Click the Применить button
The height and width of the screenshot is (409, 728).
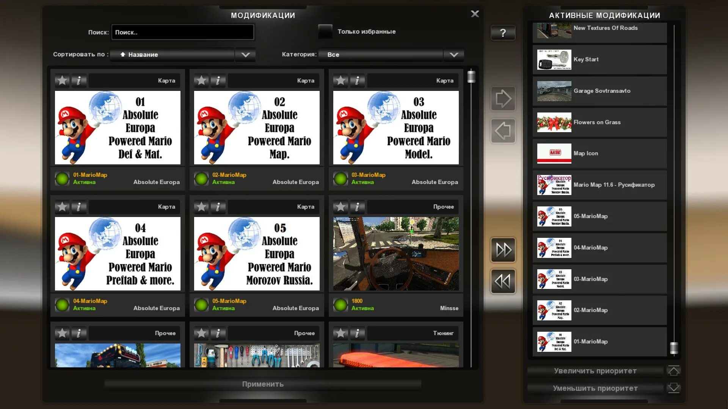[263, 384]
